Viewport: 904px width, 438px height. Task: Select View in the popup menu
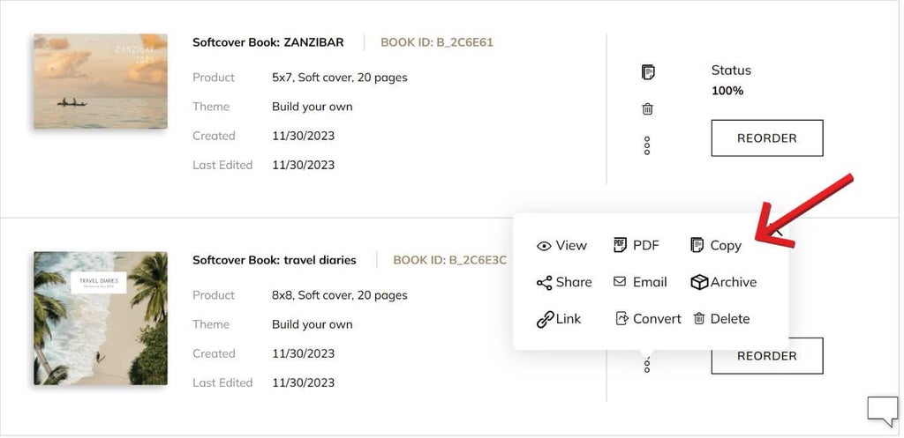(561, 246)
